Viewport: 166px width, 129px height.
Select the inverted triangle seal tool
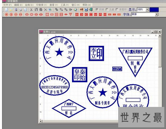71,15
